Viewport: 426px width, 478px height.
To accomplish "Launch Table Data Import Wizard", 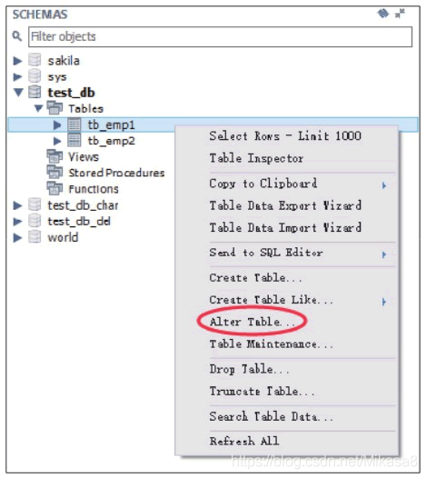I will click(285, 228).
